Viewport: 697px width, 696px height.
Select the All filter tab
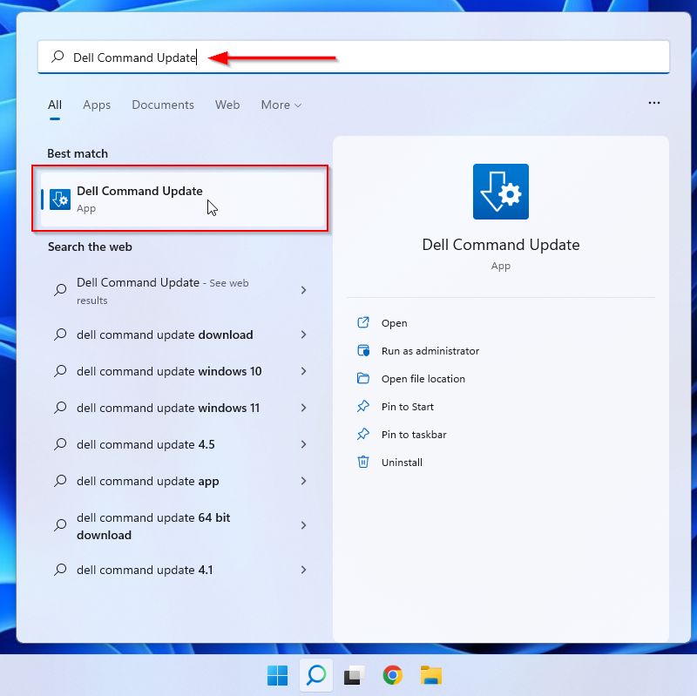pyautogui.click(x=55, y=105)
